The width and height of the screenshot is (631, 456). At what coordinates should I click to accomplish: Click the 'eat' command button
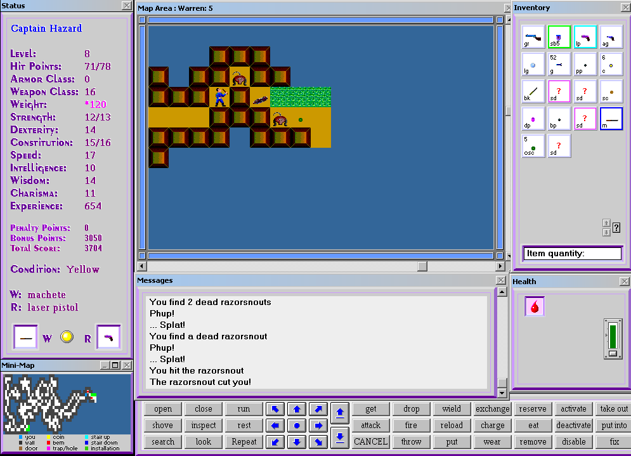(x=533, y=426)
